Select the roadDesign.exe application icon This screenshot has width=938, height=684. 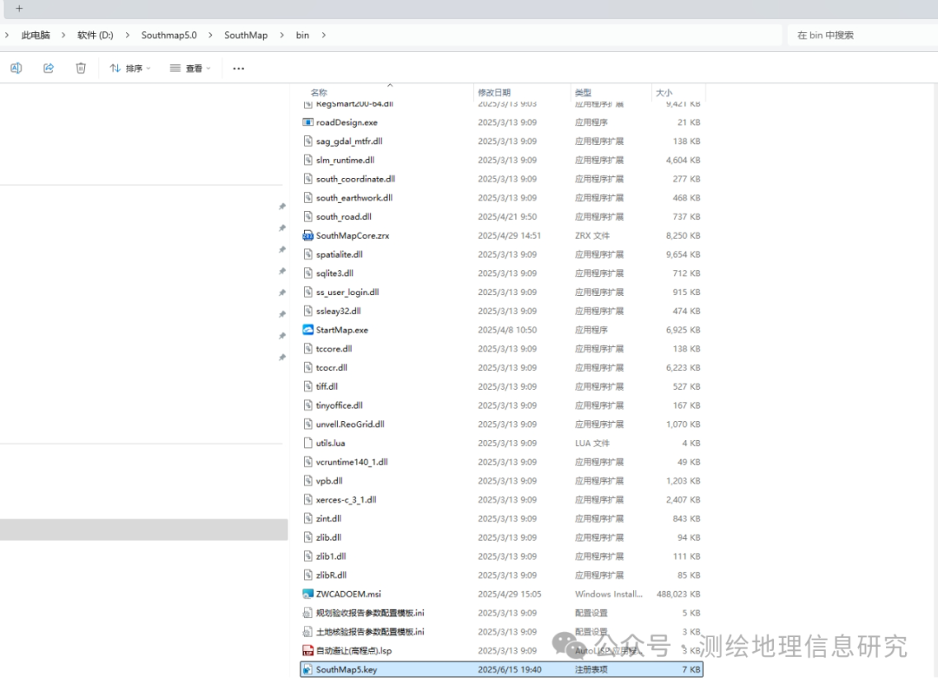(x=308, y=122)
